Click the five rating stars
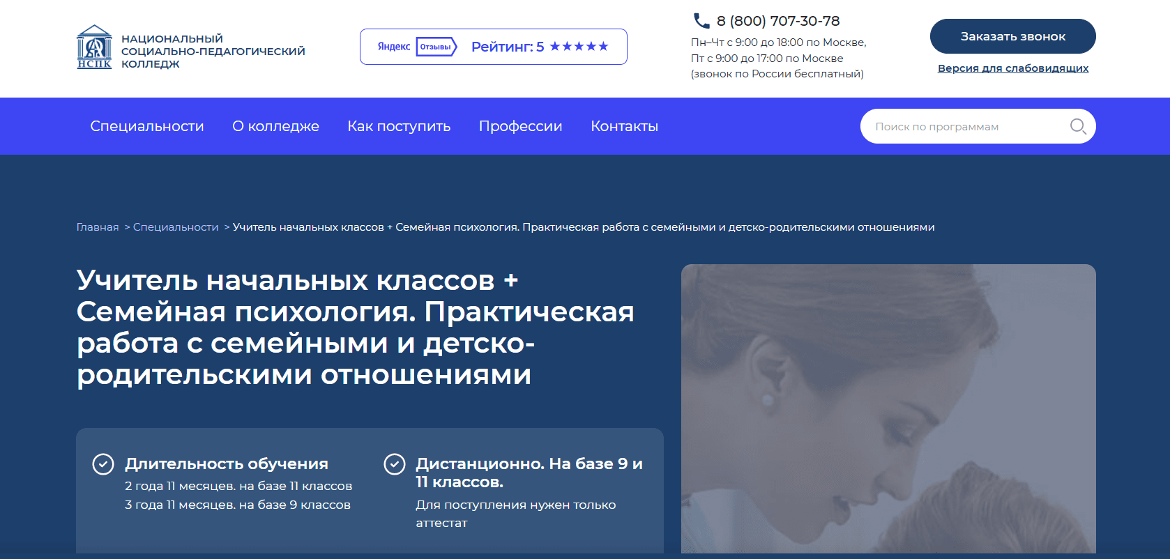Viewport: 1170px width, 559px height. click(x=579, y=47)
